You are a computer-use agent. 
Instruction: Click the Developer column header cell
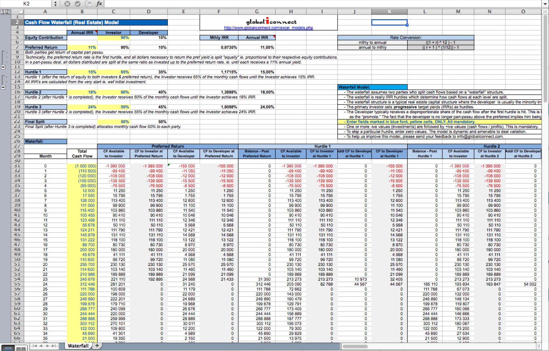point(149,33)
